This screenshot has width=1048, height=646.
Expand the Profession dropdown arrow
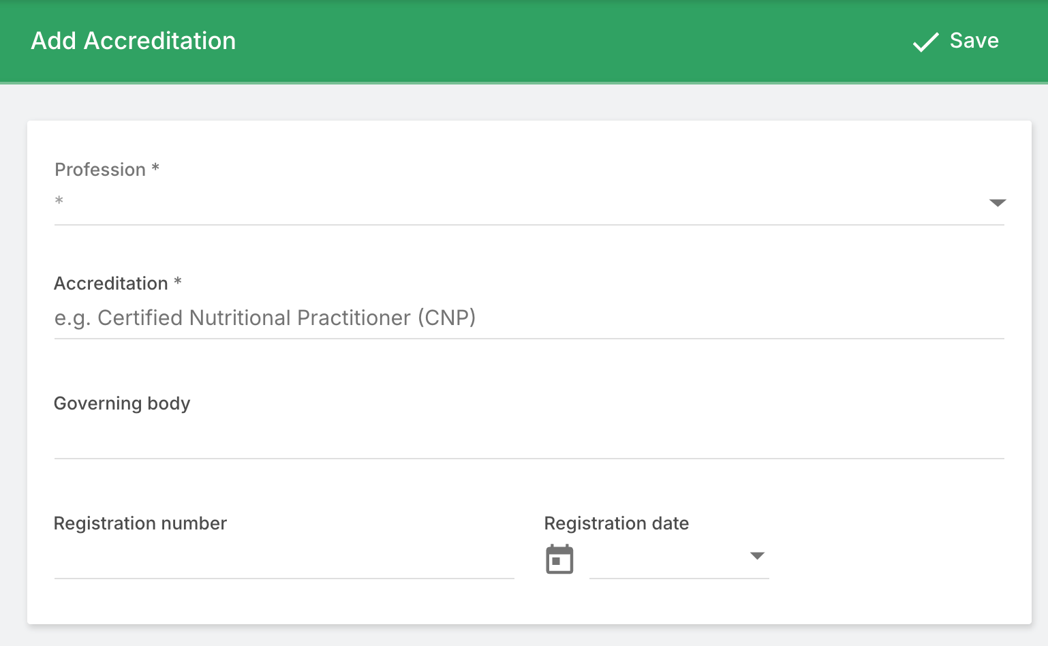click(x=997, y=202)
